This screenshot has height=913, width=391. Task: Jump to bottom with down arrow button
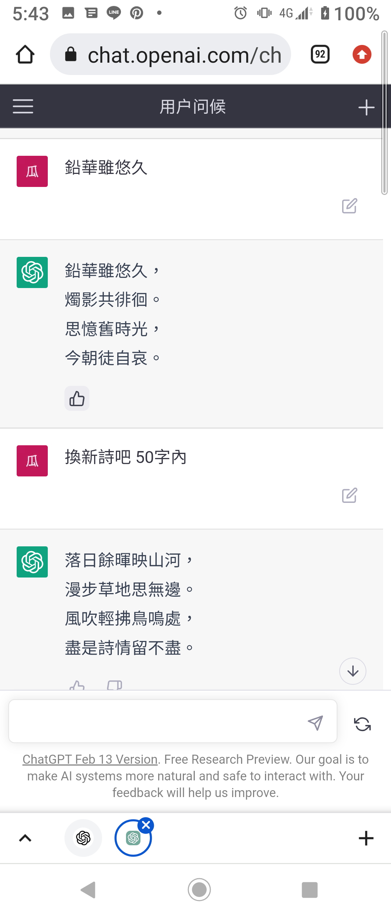[353, 671]
